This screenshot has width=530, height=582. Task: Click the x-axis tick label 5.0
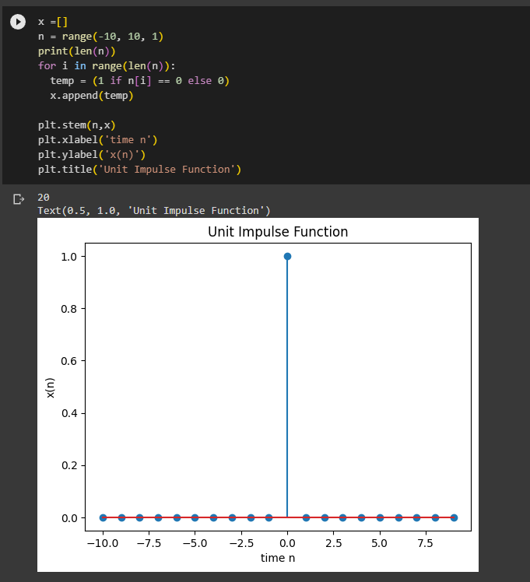pyautogui.click(x=379, y=543)
